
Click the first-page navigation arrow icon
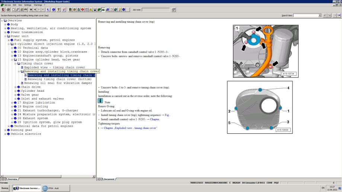pyautogui.click(x=31, y=10)
